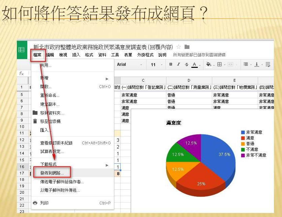Click the 所有變更都已儲存到雲端硬碟 status link
Screen dimensions: 282x217
pos(199,55)
